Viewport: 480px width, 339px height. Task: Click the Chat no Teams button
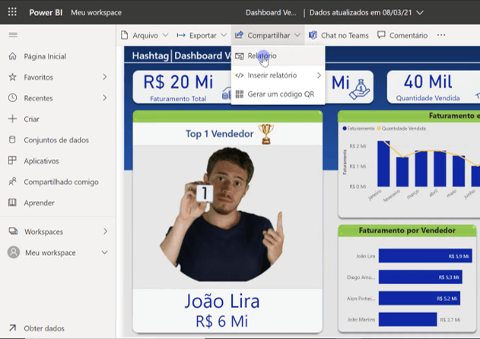point(339,35)
